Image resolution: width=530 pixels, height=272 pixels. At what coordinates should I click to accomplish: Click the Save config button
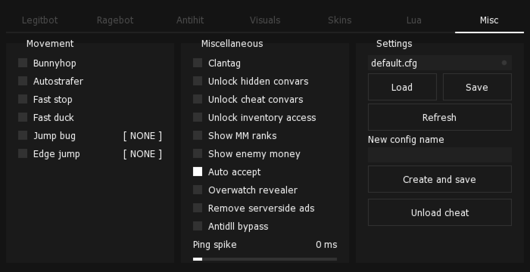coord(477,87)
